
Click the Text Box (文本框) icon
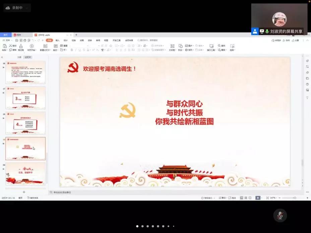172,46
